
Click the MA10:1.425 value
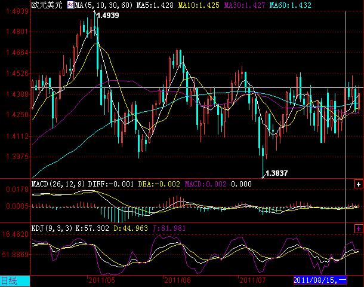(x=199, y=5)
